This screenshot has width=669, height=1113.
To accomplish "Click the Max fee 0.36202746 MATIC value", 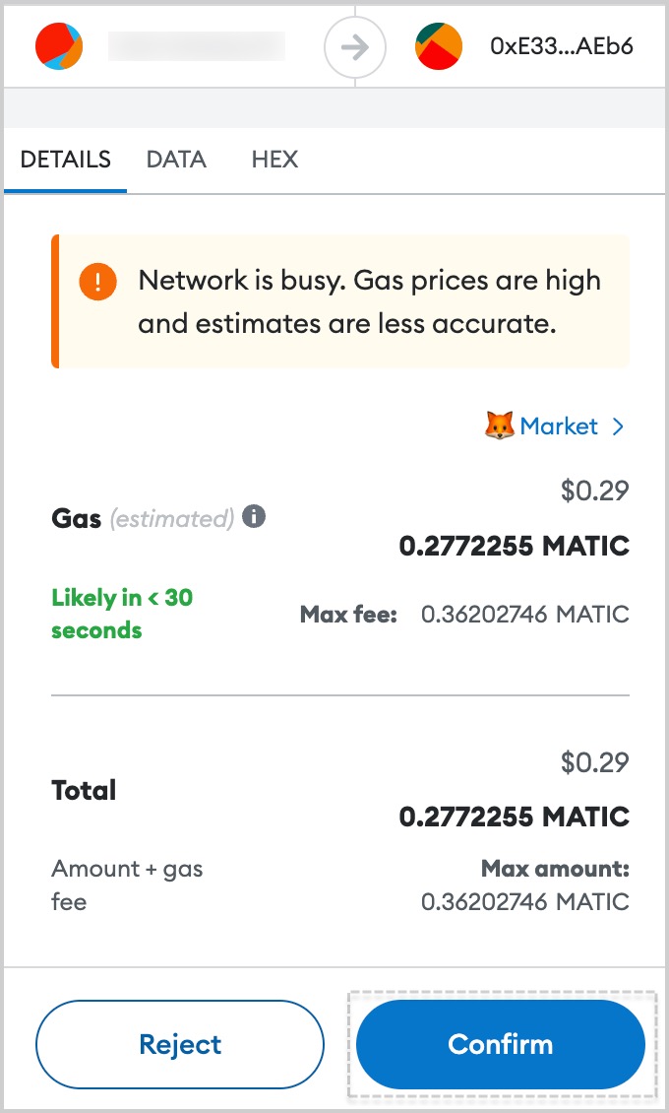I will coord(525,614).
